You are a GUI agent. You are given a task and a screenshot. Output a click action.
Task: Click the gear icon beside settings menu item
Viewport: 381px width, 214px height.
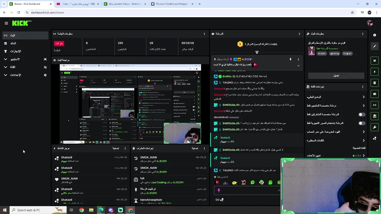pyautogui.click(x=45, y=75)
